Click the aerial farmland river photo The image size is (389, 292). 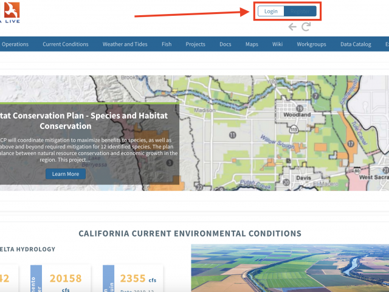[x=290, y=268]
